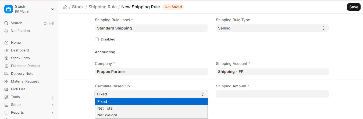Open Material Request icon in sidebar
363x119 pixels.
tap(6, 81)
